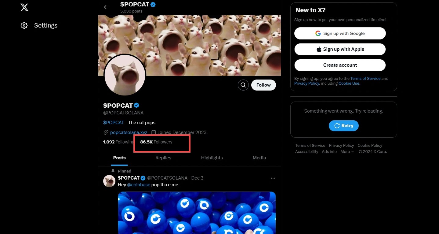Viewport: 439px width, 234px height.
Task: Expand the More footer options
Action: (347, 152)
